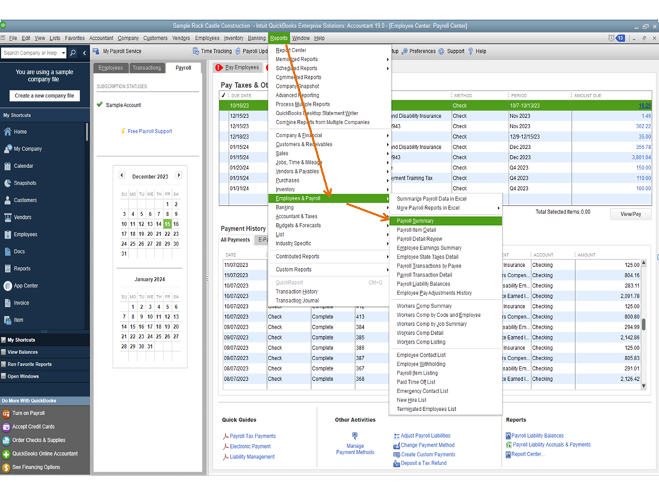Expand Contributed Reports submenu
Screen dimensions: 659x494
[329, 257]
